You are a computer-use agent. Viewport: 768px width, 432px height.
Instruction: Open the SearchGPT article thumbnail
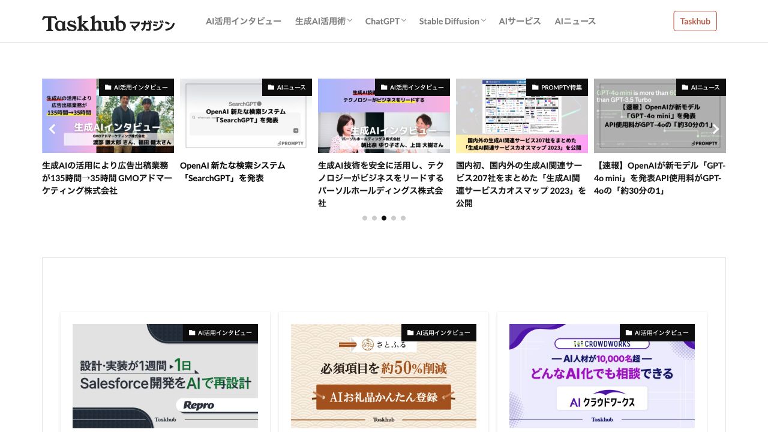click(246, 116)
